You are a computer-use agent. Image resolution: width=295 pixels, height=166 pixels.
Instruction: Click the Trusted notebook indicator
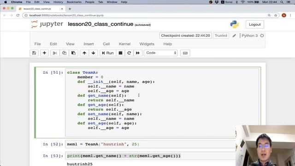(221, 36)
